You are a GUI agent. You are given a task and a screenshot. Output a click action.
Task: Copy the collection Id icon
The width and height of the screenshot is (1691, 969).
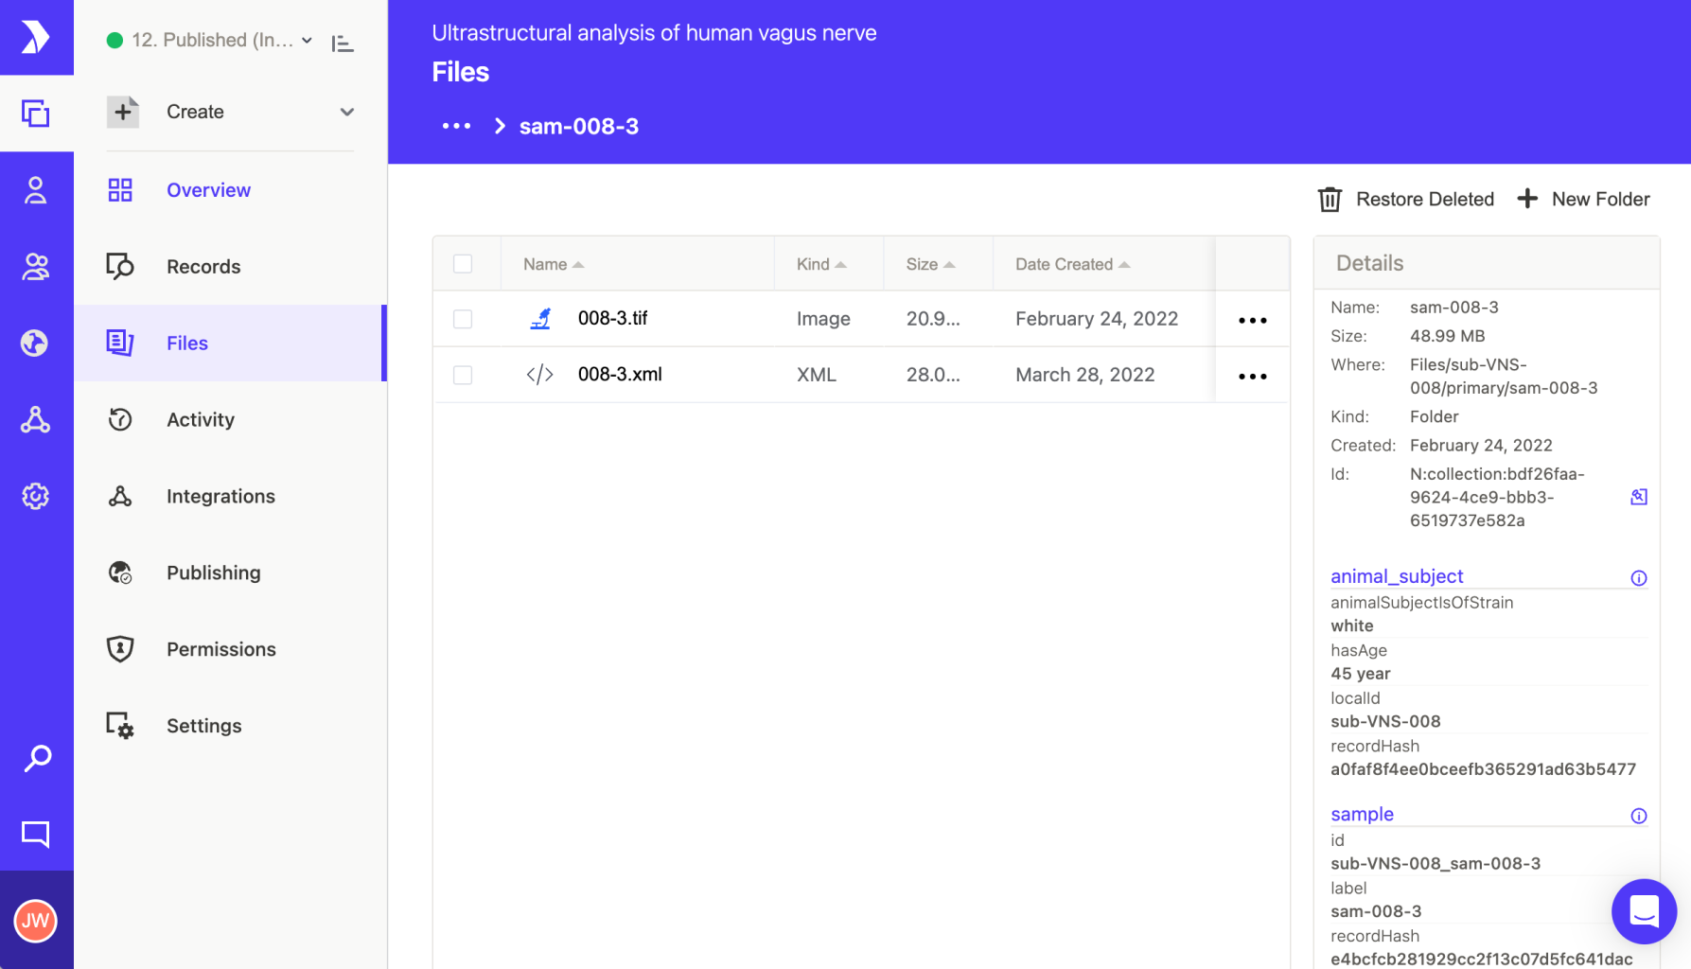[1639, 497]
